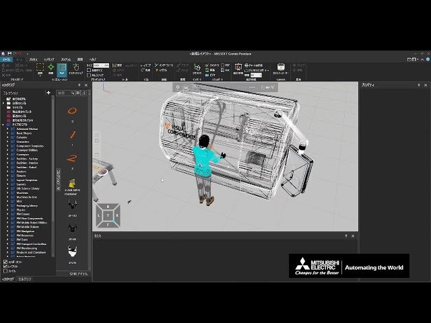Open the File tab in the ribbon
Image resolution: width=431 pixels, height=323 pixels.
(6, 59)
